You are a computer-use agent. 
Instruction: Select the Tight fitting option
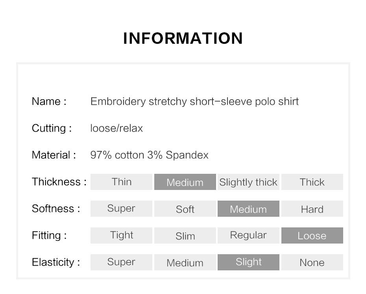pos(121,235)
